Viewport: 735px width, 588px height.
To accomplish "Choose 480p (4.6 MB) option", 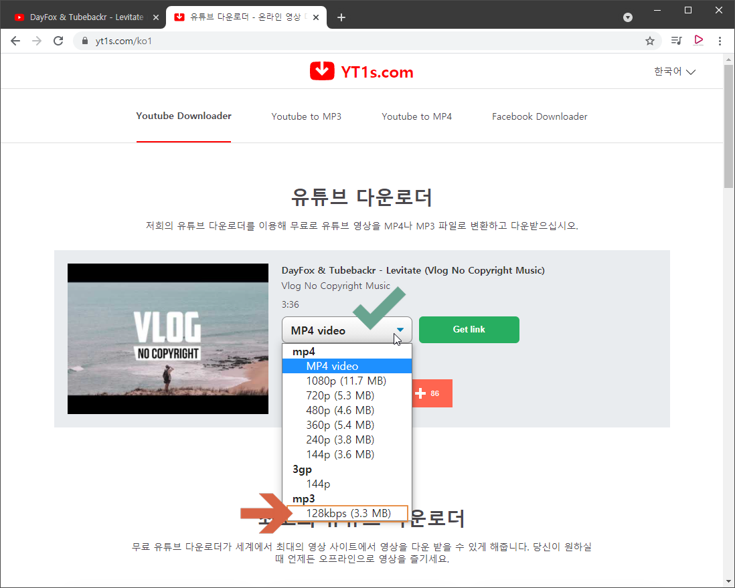I will click(x=347, y=411).
